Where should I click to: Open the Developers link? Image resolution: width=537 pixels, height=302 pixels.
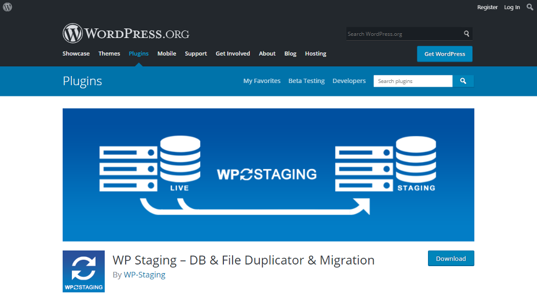[x=349, y=81]
